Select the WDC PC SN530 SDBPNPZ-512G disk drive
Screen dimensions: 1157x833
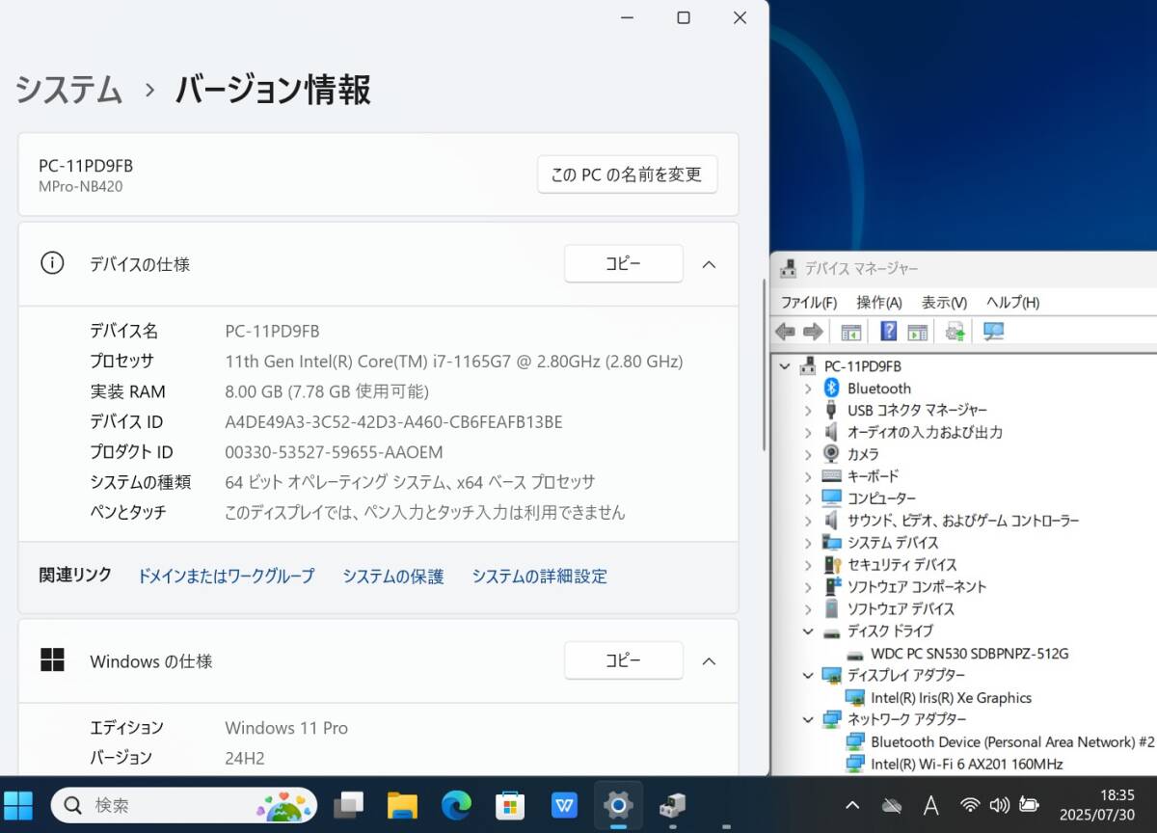[969, 654]
